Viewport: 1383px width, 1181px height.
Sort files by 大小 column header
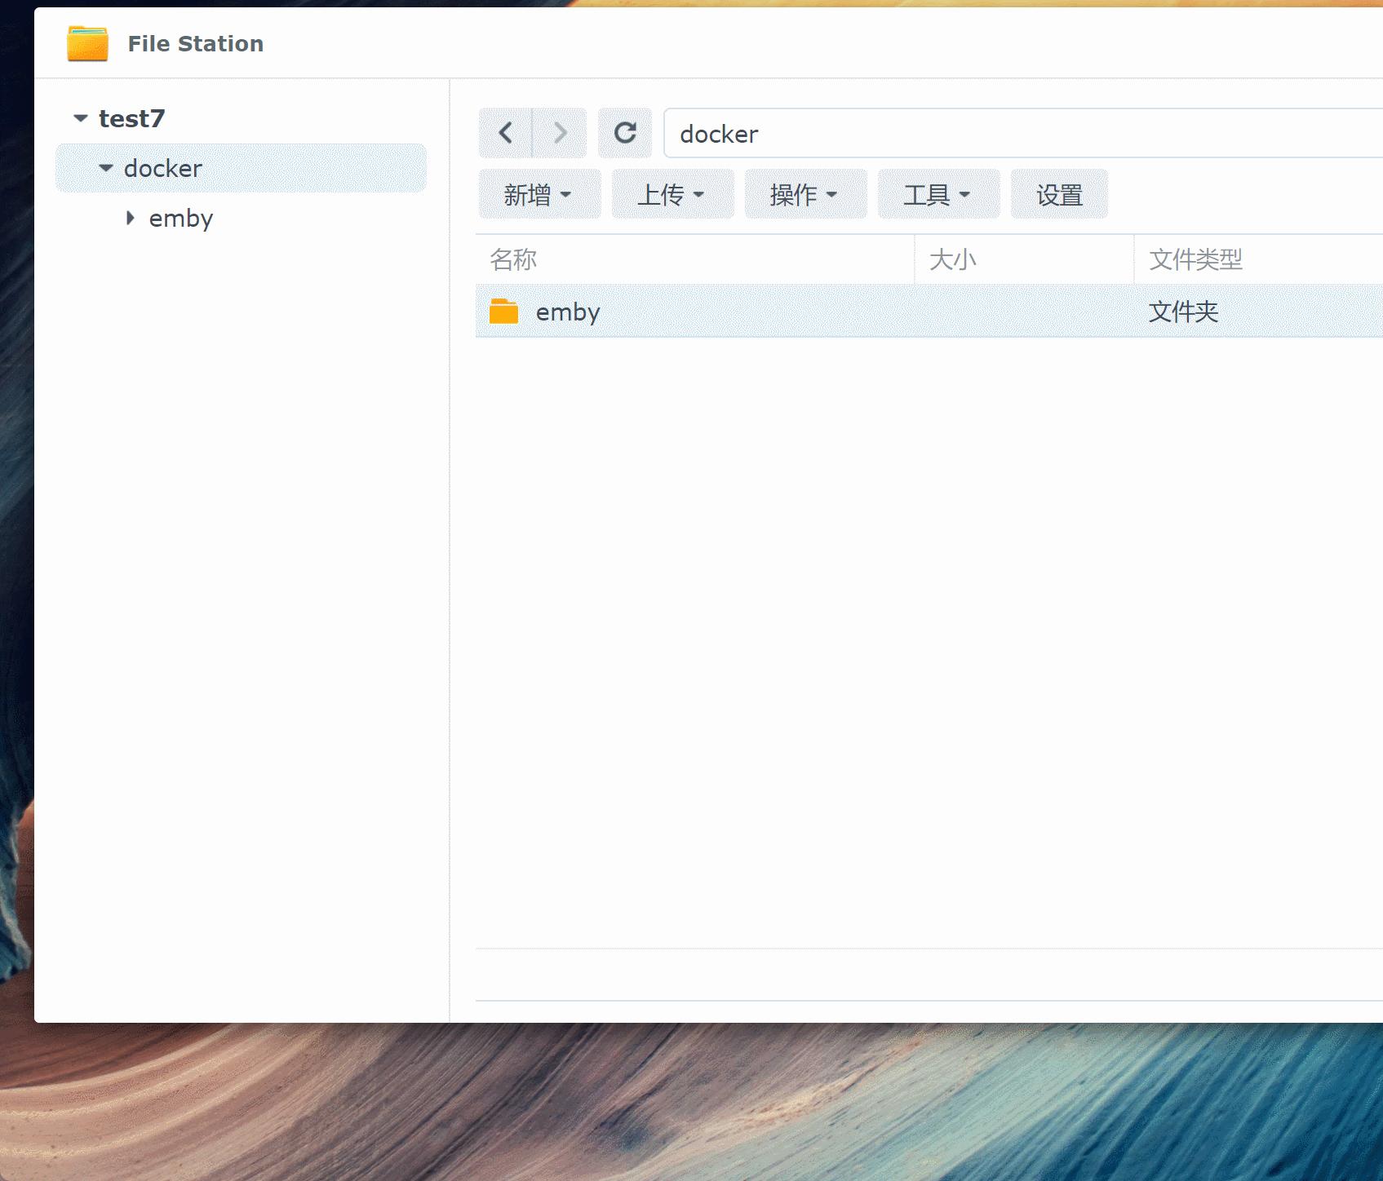coord(954,259)
